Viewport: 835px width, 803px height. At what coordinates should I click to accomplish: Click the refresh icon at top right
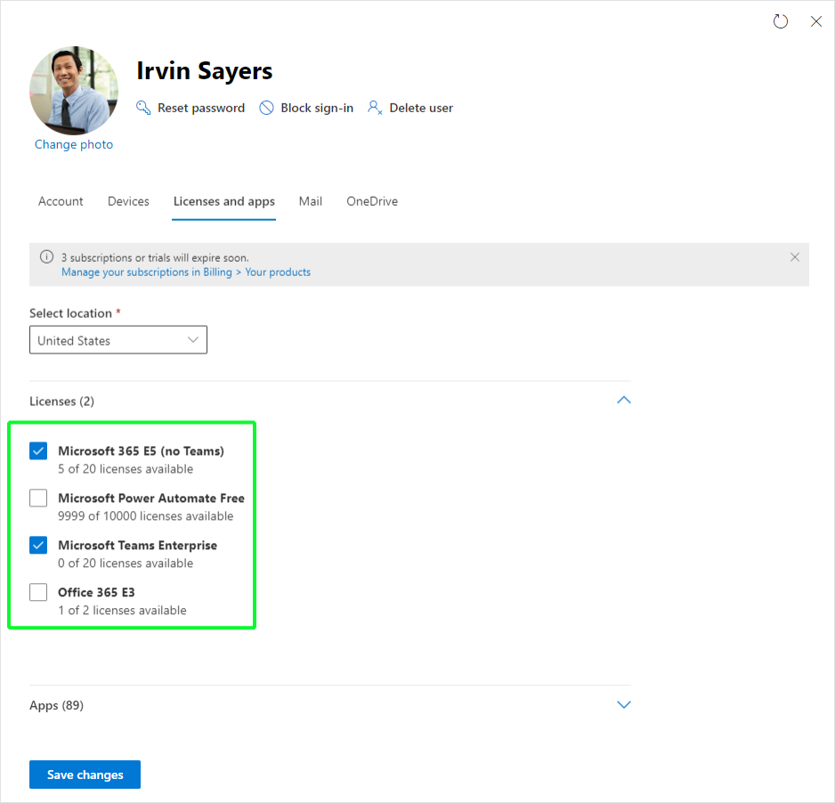[781, 21]
